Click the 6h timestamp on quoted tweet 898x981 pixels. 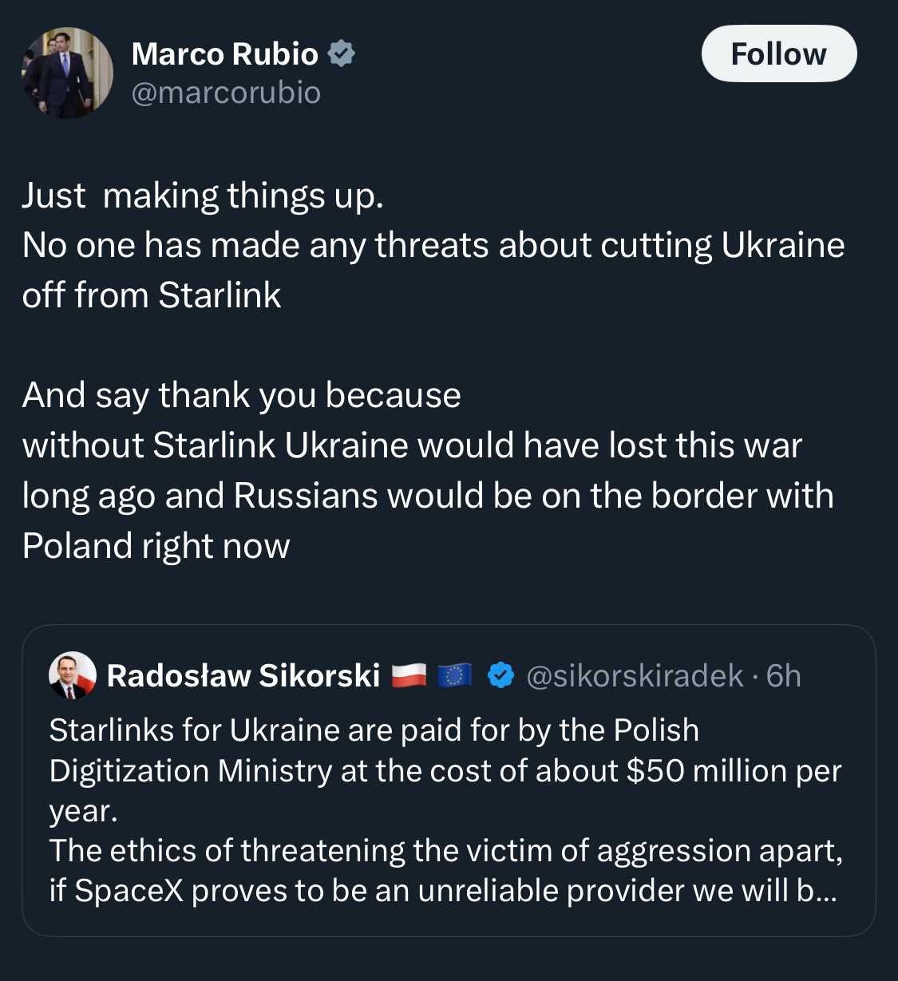783,676
